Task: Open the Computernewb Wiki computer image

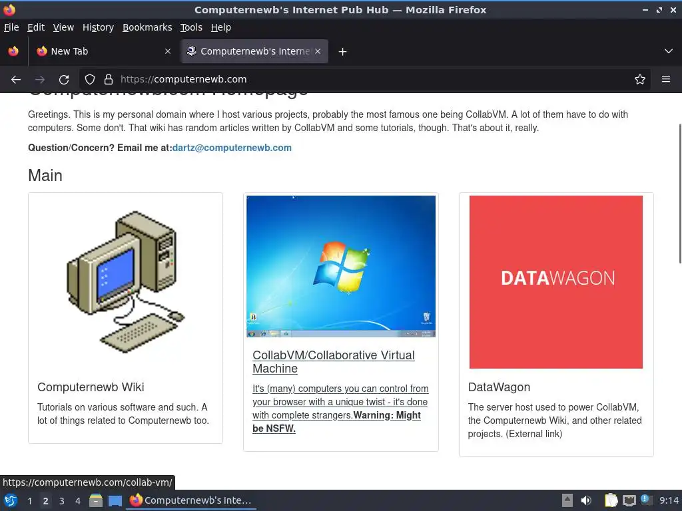Action: point(126,282)
